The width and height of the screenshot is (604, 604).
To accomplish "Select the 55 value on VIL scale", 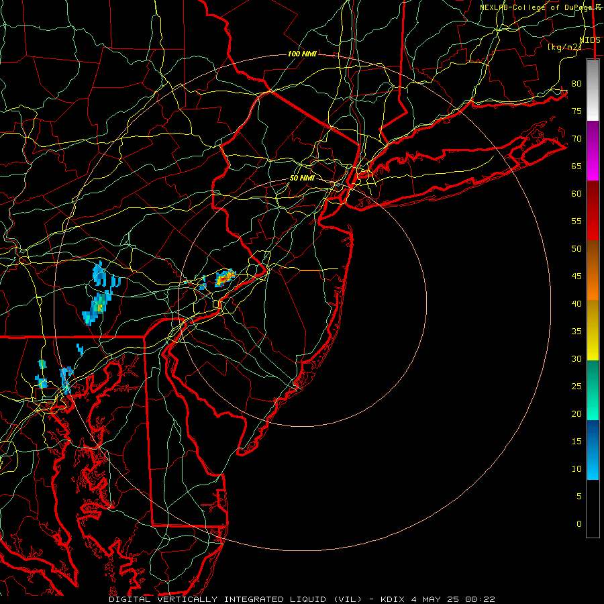I will (576, 221).
